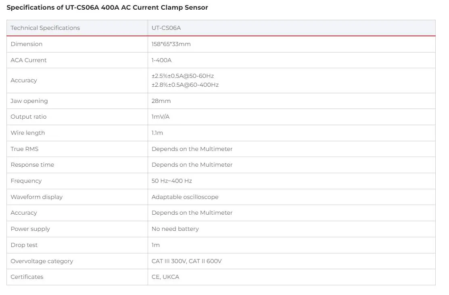Image resolution: width=449 pixels, height=295 pixels.
Task: Select the 'Jaw opening' label
Action: [29, 101]
